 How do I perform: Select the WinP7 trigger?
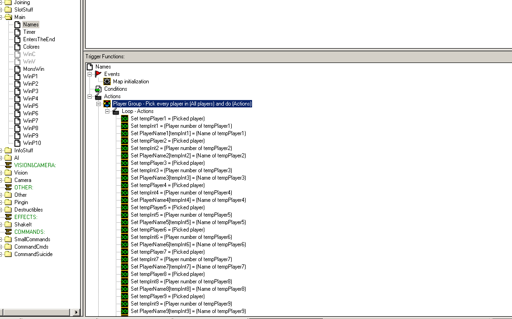coord(31,121)
